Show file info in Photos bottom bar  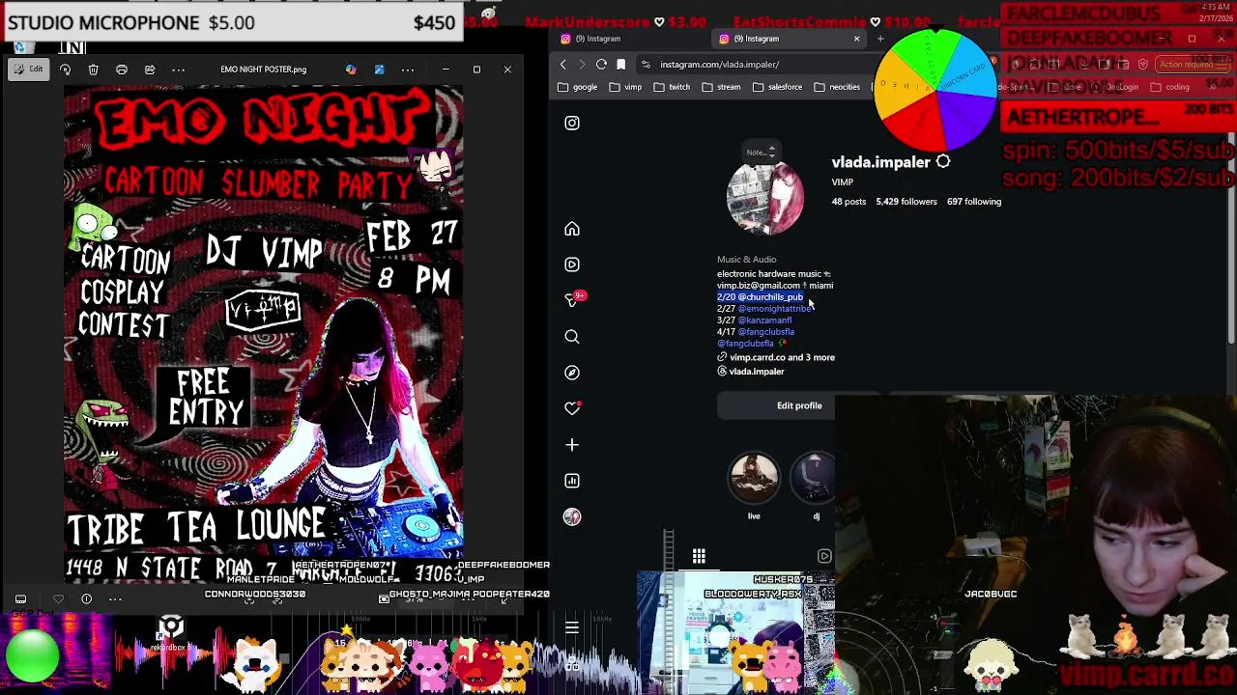coord(86,599)
